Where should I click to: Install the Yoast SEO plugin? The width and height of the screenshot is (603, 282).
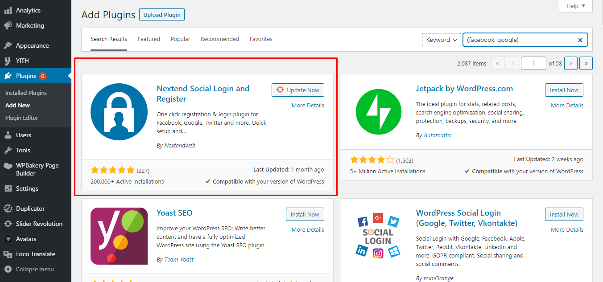click(x=305, y=214)
